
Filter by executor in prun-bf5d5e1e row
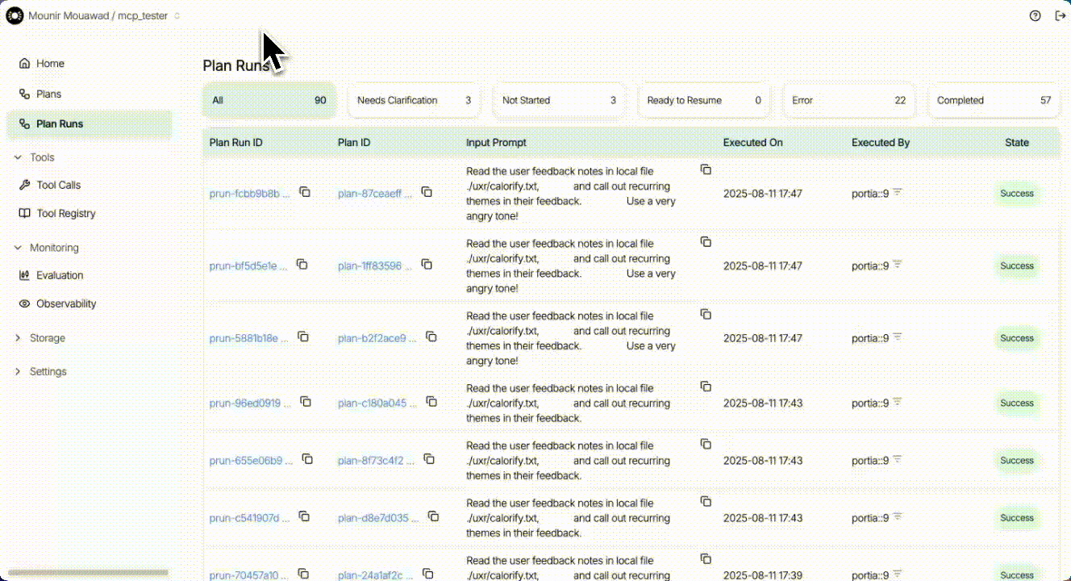coord(897,264)
